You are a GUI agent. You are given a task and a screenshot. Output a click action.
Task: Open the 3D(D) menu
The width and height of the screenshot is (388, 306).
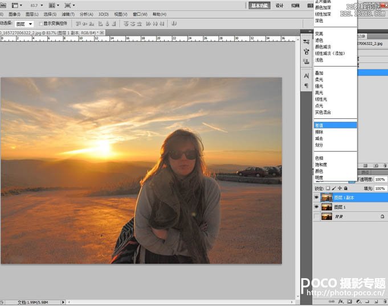click(104, 14)
